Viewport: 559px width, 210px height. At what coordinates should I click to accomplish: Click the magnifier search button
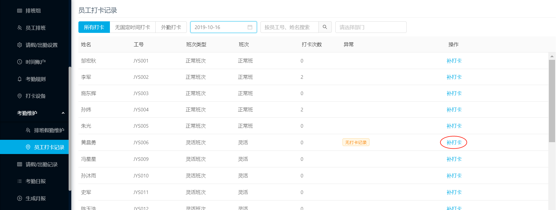(325, 27)
